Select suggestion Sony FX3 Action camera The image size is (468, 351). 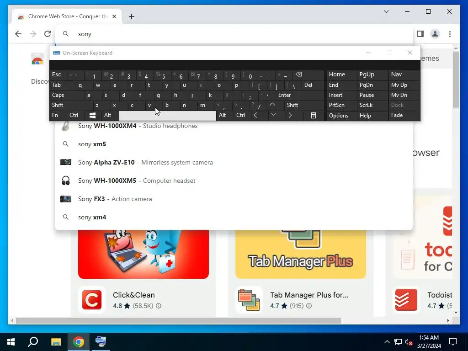click(234, 199)
